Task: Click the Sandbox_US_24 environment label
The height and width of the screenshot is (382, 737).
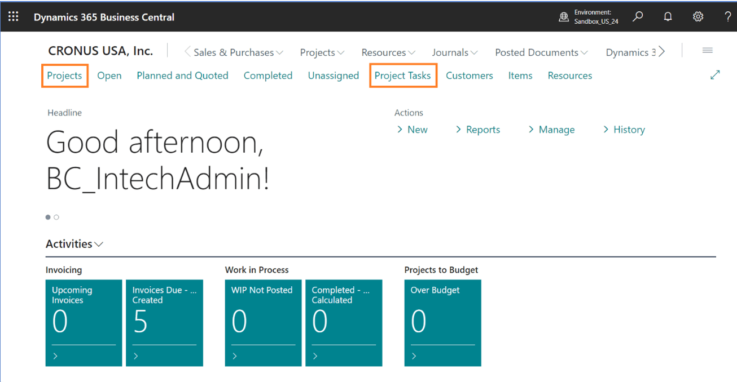Action: click(596, 21)
